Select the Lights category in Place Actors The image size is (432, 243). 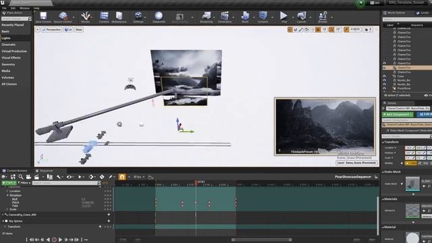click(x=6, y=38)
